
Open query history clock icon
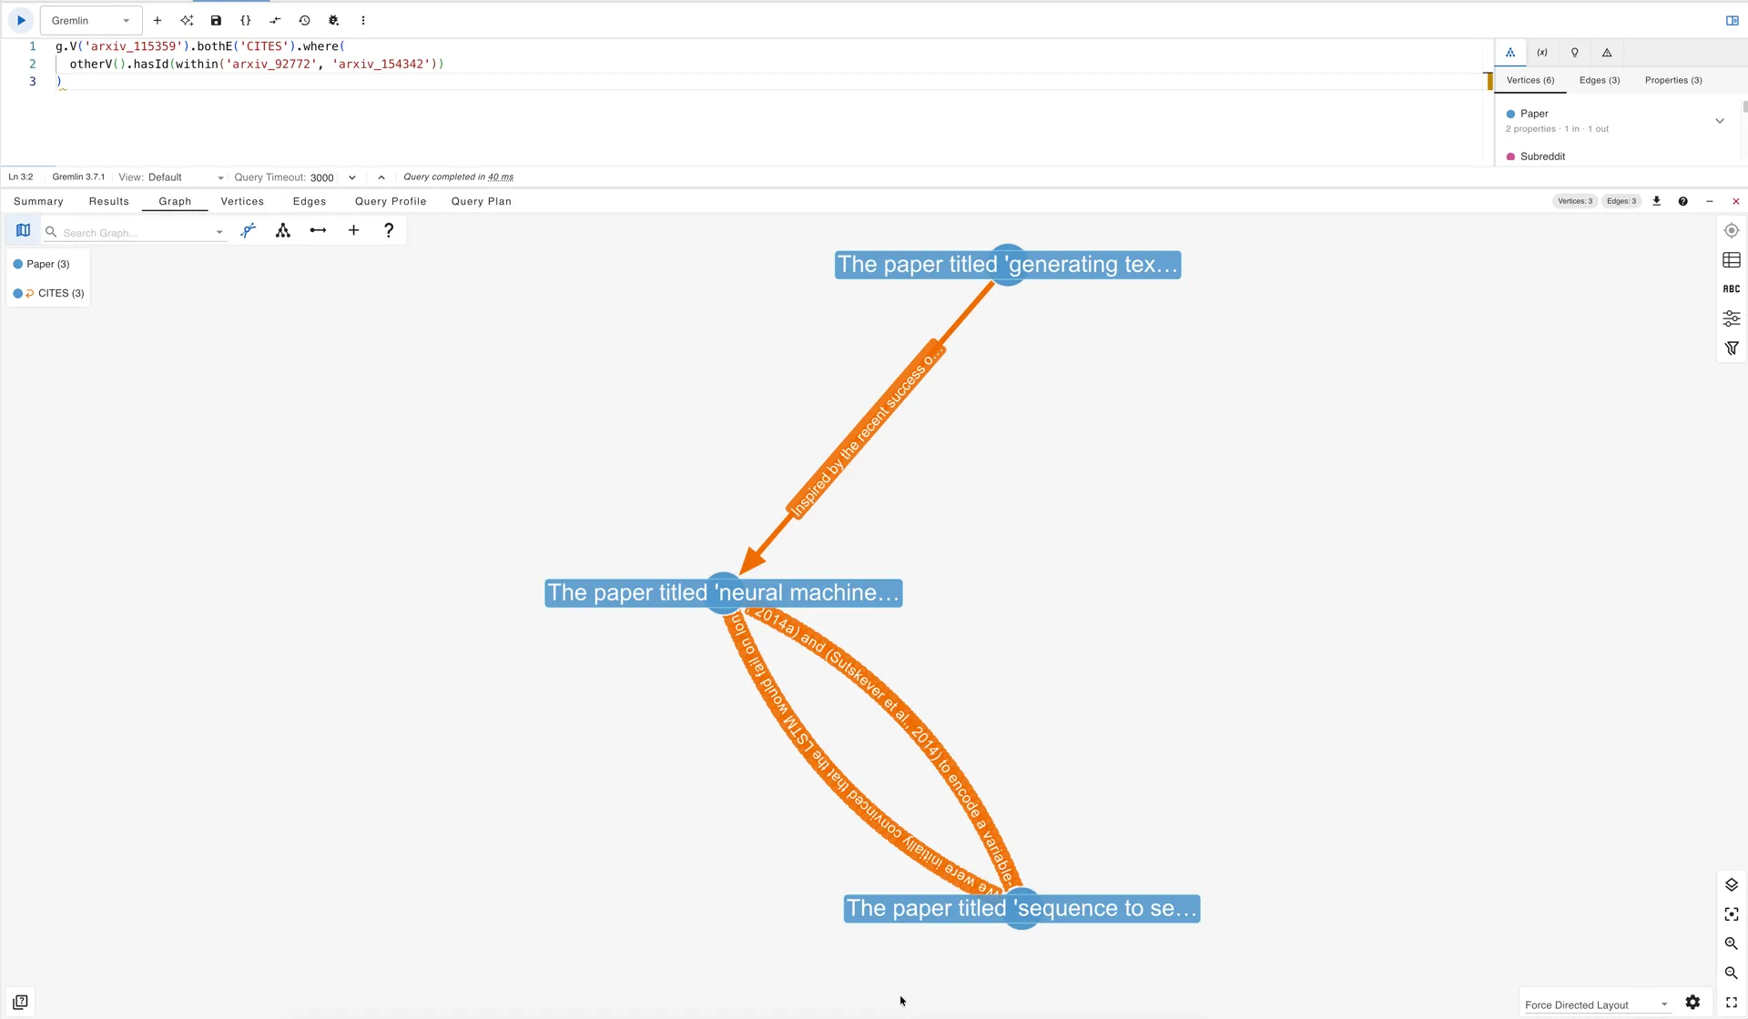(x=304, y=20)
